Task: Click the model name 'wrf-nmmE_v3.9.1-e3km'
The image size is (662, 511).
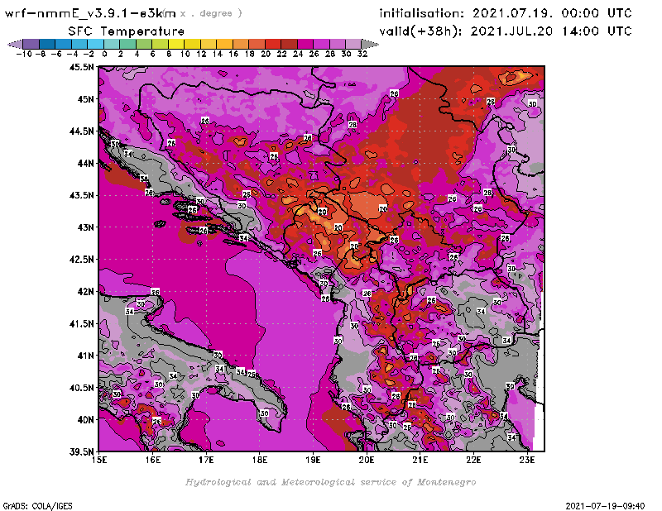Action: point(90,13)
